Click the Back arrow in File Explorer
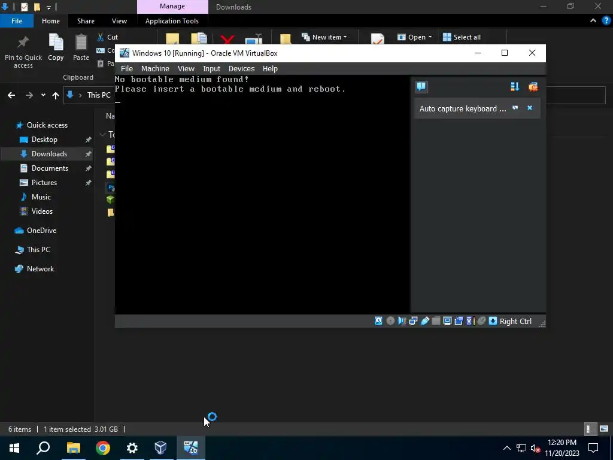 [x=11, y=95]
